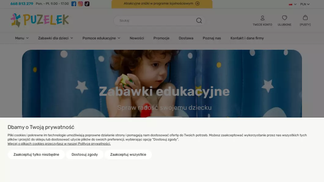
Task: Open Kontakt i dane firmy
Action: [x=247, y=38]
